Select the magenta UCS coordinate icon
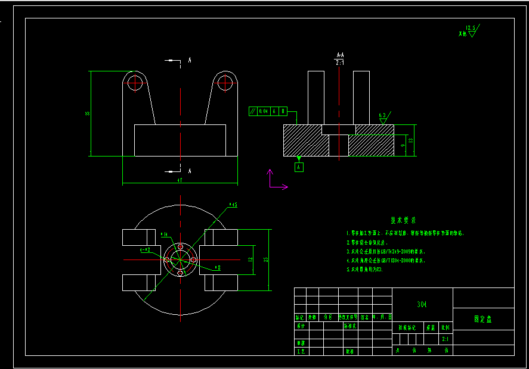Screen dimensions: 529x369 coord(277,180)
